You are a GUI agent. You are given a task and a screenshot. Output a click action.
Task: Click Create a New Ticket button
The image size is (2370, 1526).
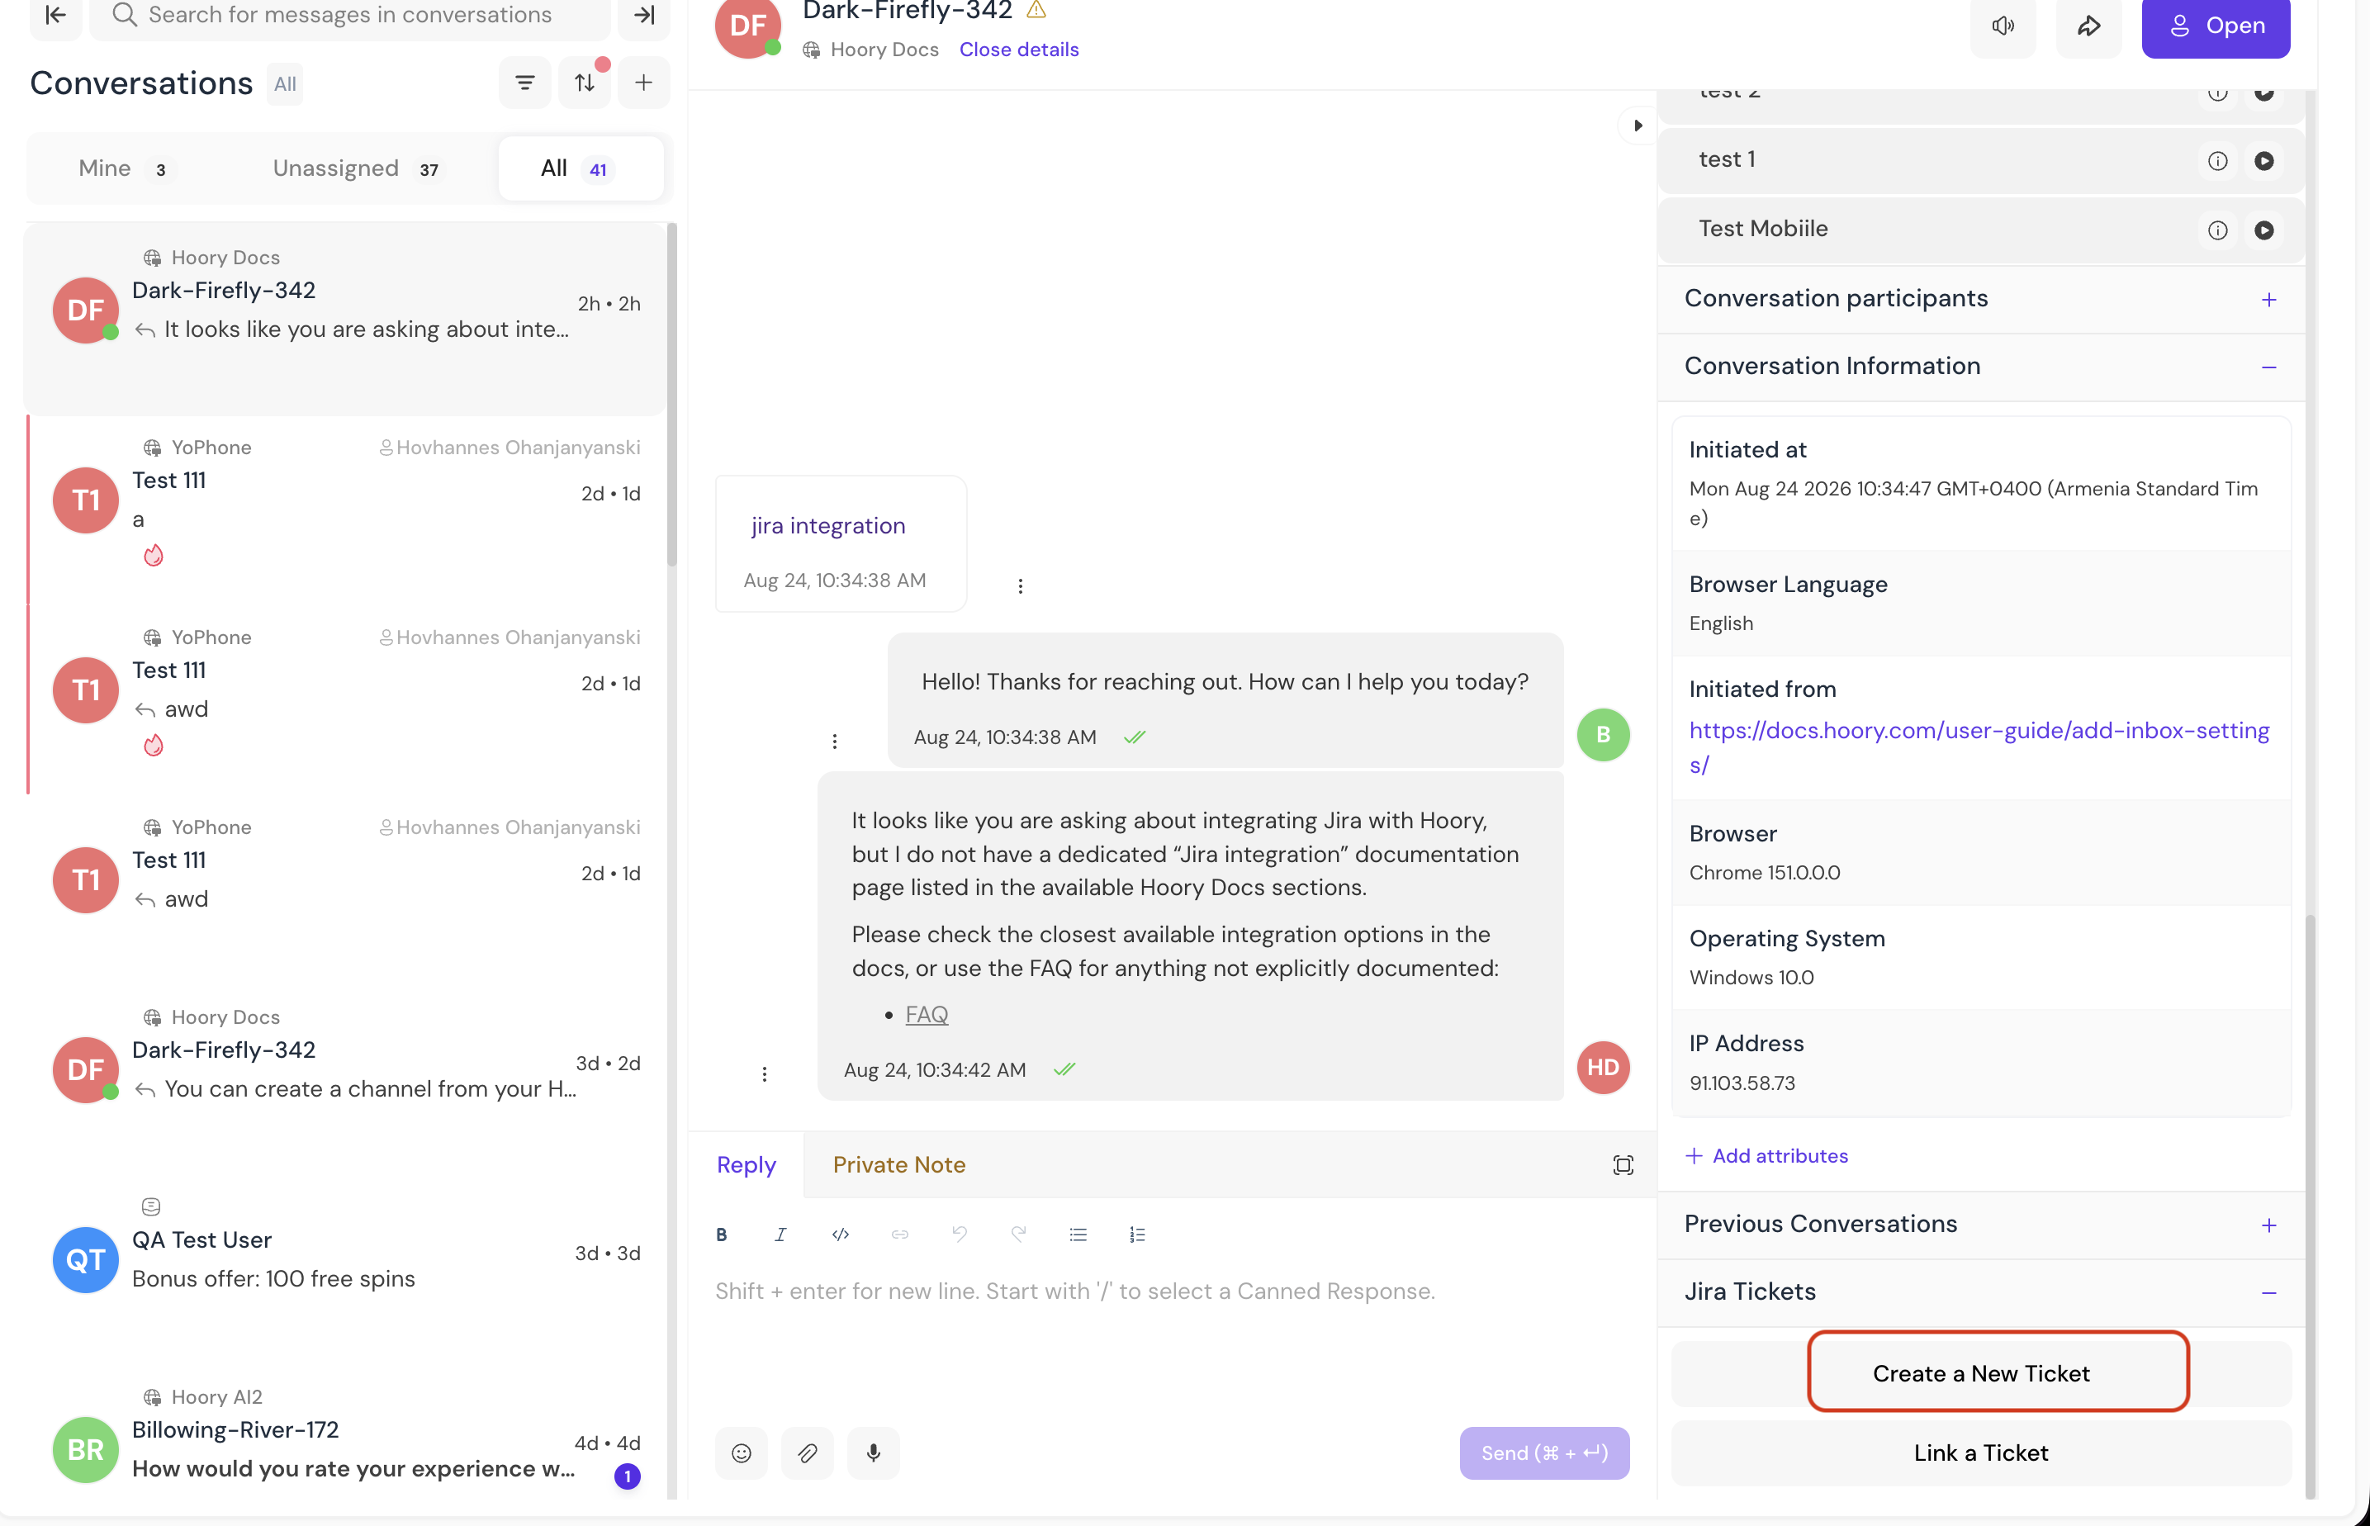[x=1982, y=1373]
